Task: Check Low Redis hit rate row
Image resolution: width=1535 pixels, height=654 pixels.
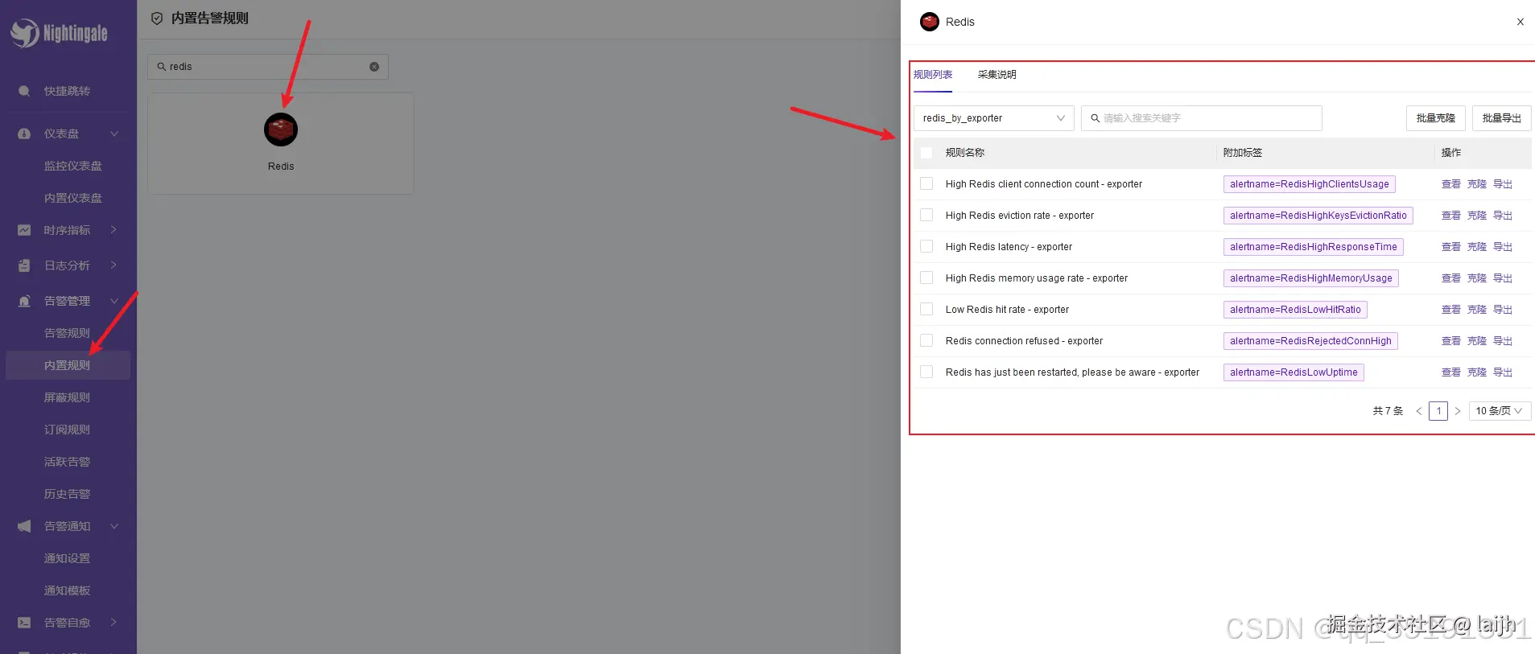Action: click(x=926, y=310)
